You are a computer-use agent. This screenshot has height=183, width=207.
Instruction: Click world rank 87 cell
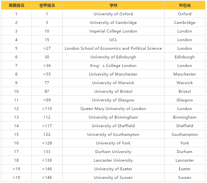coord(47,91)
